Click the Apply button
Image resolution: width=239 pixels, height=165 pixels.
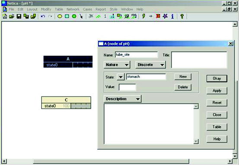point(217,91)
